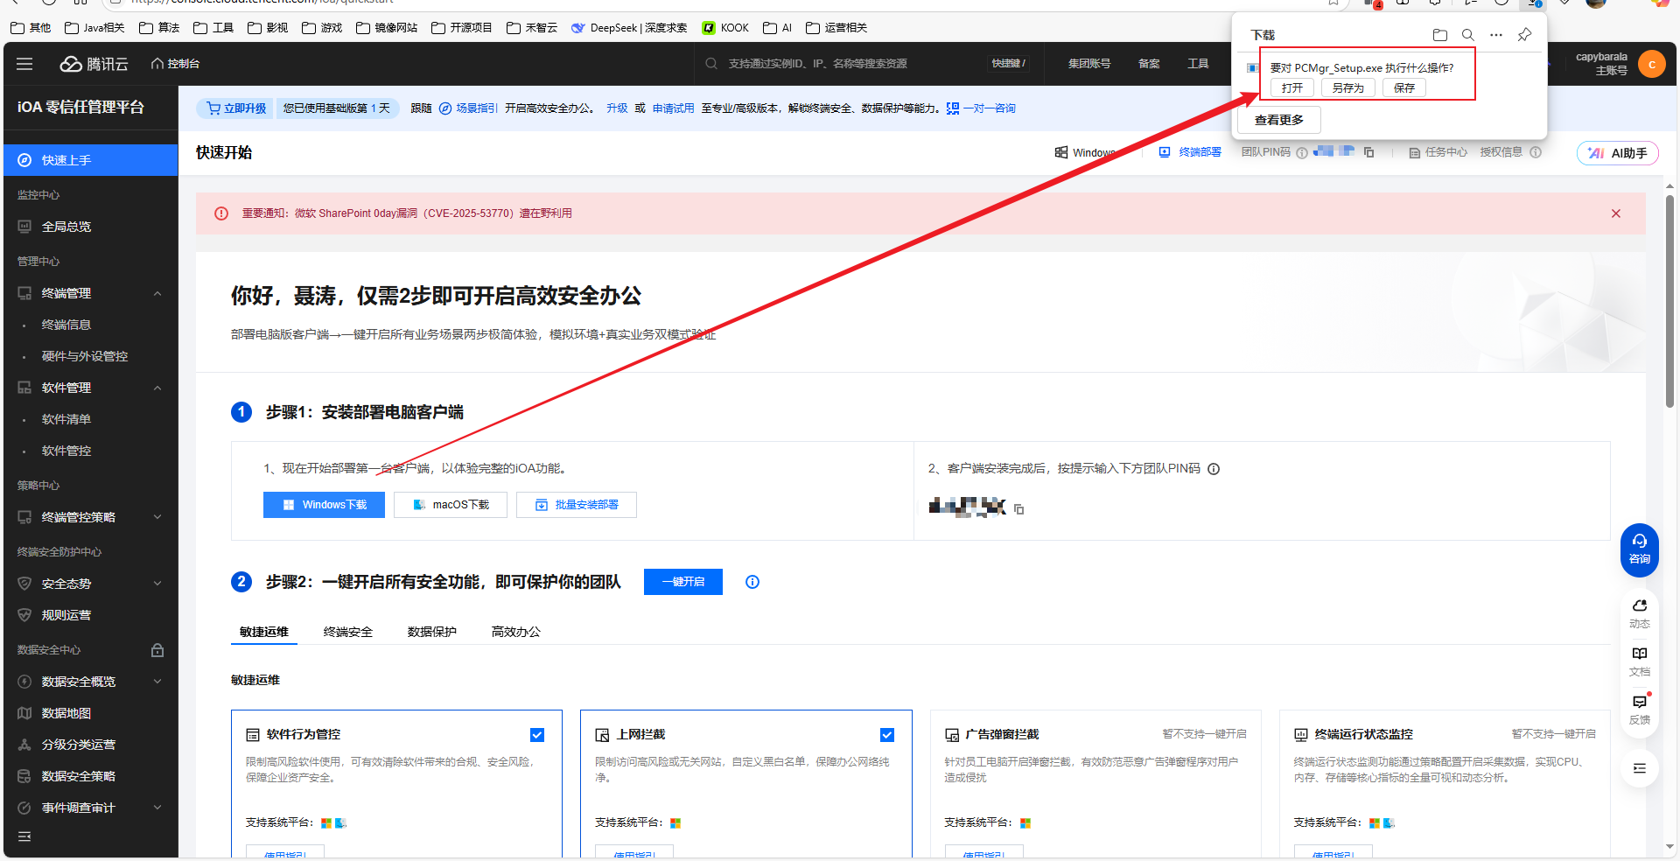Screen dimensions: 1680x861
Task: Click the macOS下载 button
Action: point(451,505)
